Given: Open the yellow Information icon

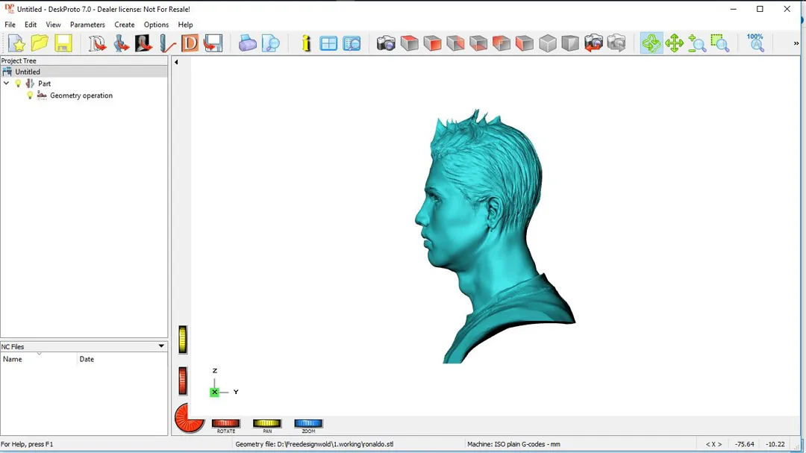Looking at the screenshot, I should pyautogui.click(x=306, y=43).
